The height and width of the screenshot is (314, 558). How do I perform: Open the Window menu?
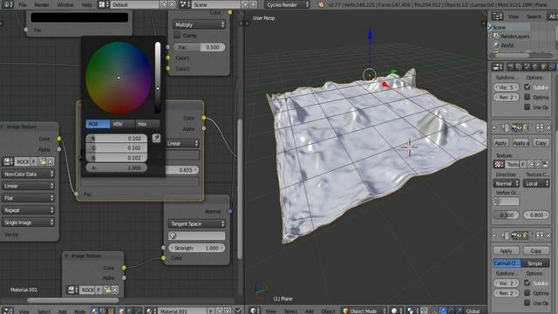pos(65,5)
